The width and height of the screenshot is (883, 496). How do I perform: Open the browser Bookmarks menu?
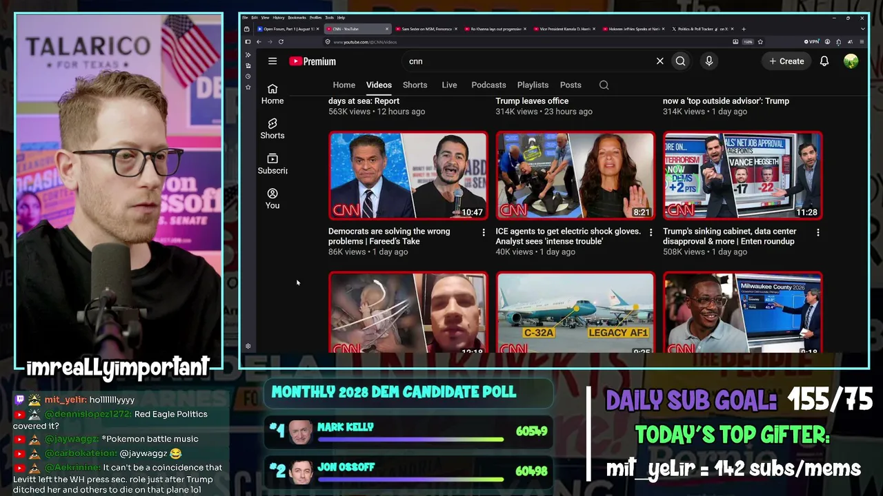[297, 17]
